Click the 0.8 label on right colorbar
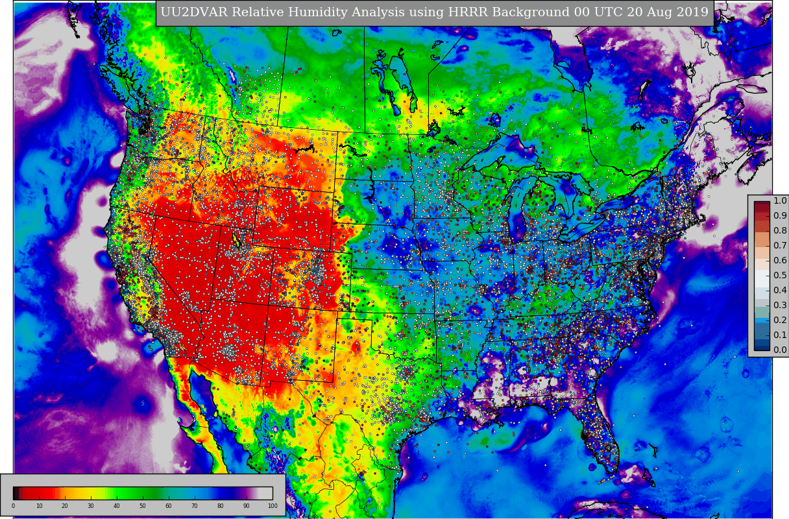 click(780, 231)
